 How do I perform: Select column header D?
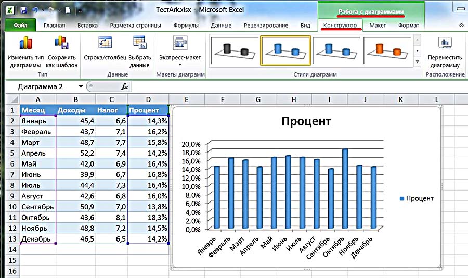[148, 99]
